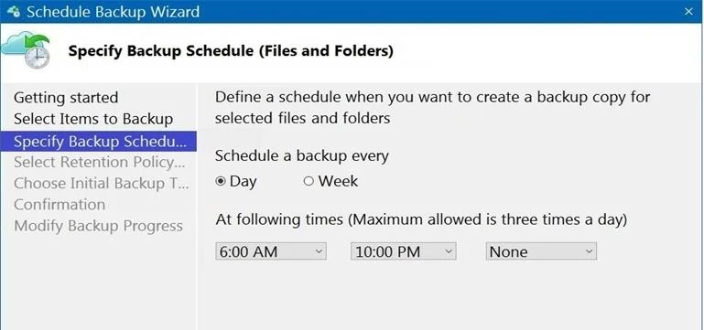Click Choose Initial Backup Type step
The height and width of the screenshot is (330, 704).
click(x=102, y=184)
